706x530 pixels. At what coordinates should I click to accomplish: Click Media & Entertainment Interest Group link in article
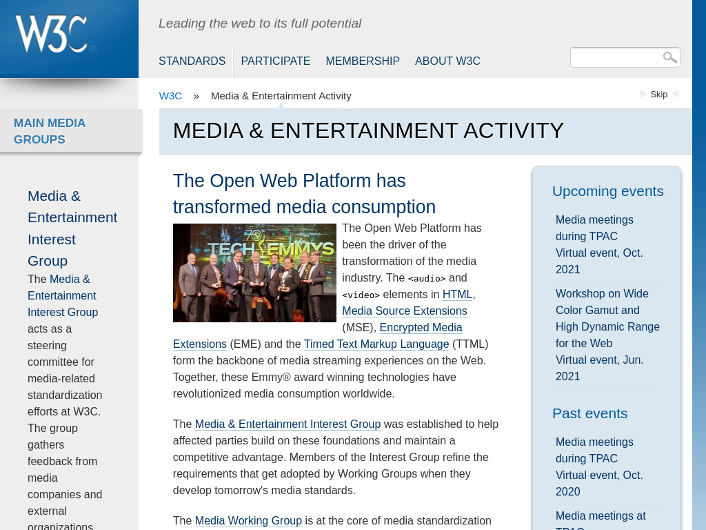point(288,424)
